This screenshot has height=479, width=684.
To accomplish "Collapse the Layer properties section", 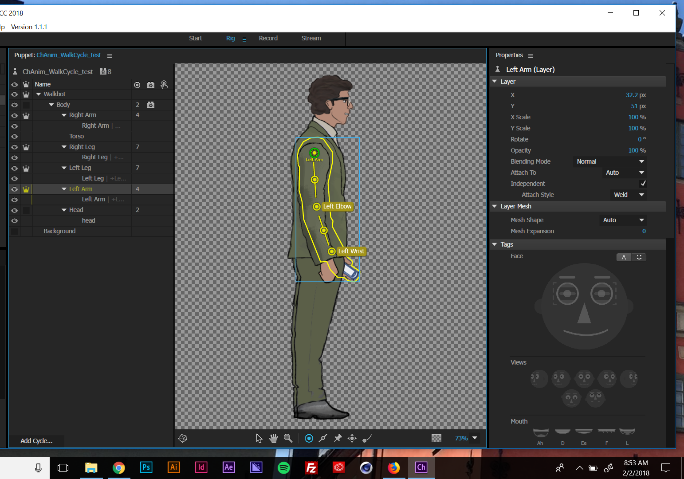I will 495,82.
